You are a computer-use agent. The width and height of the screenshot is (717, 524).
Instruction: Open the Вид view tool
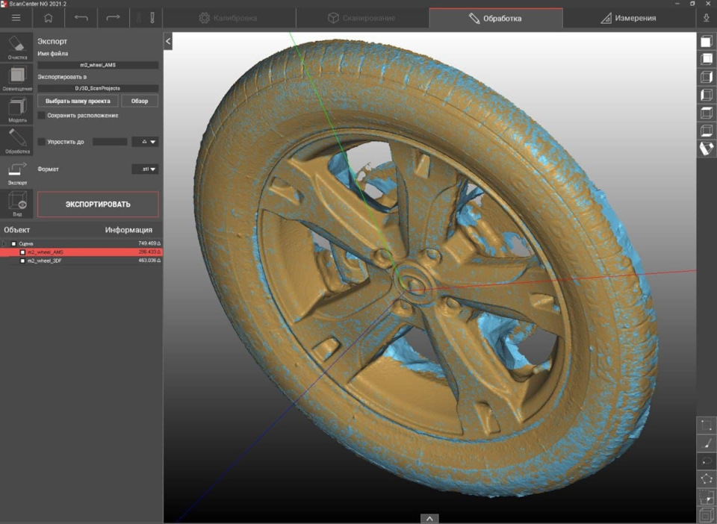[x=17, y=204]
